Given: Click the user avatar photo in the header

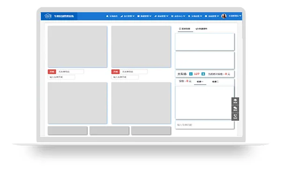Looking at the screenshot, I should [224, 16].
